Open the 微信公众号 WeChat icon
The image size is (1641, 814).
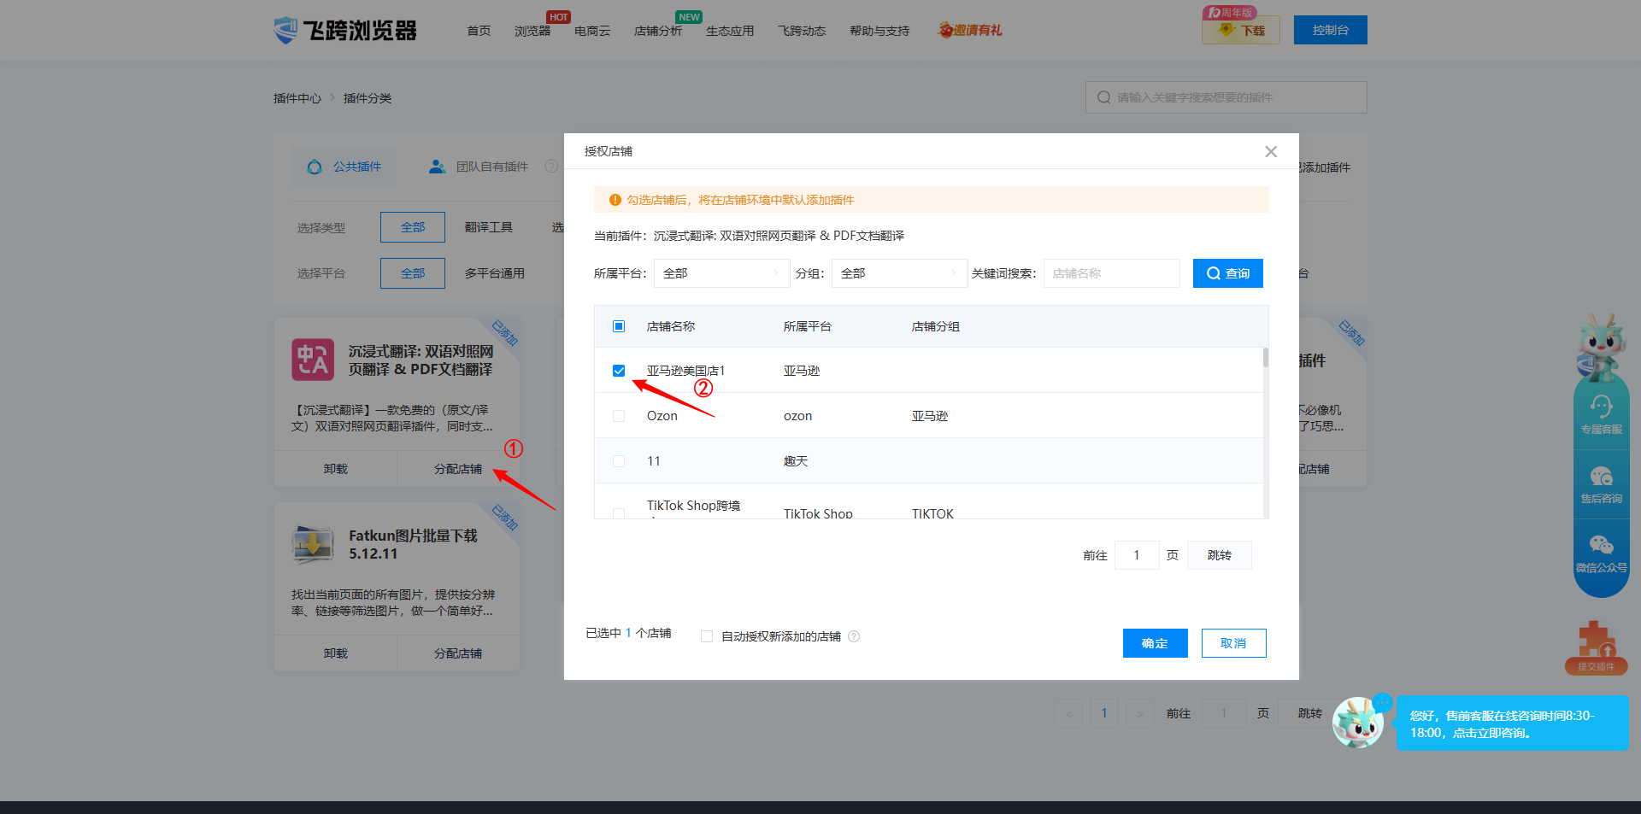pos(1601,546)
